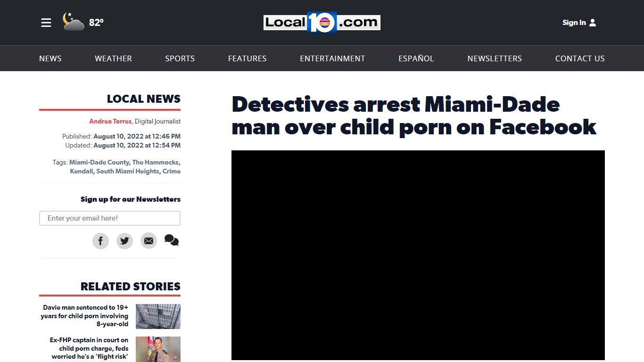Open the FEATURES menu item
644x362 pixels.
click(247, 58)
